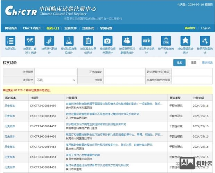Open trial title link from 重庆市人民医院
This screenshot has height=173, width=215.
(109, 145)
